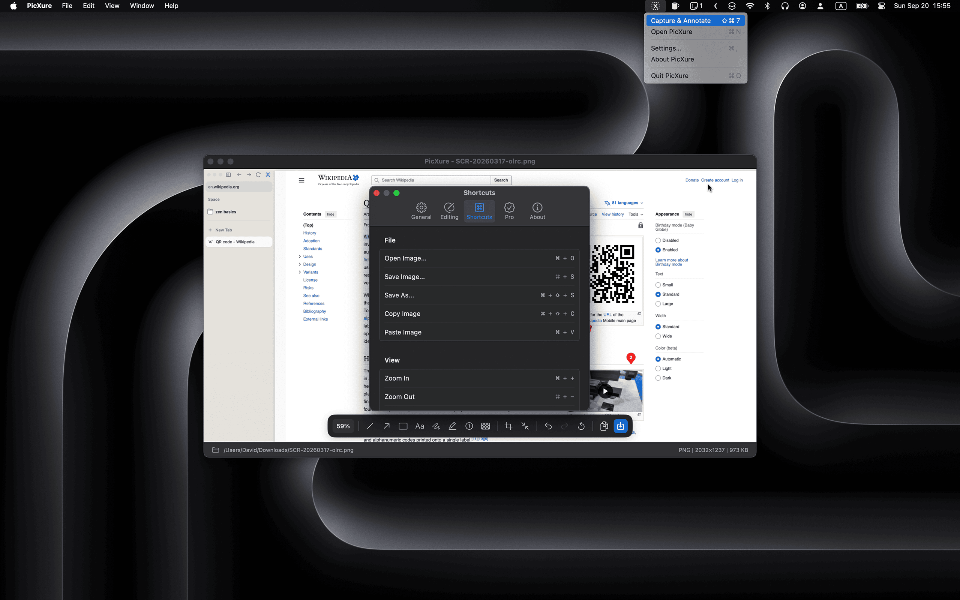The height and width of the screenshot is (600, 960).
Task: Choose Quit PicXure in the status menu
Action: point(695,76)
